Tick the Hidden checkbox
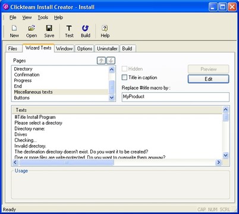The width and height of the screenshot is (239, 214). pos(124,69)
